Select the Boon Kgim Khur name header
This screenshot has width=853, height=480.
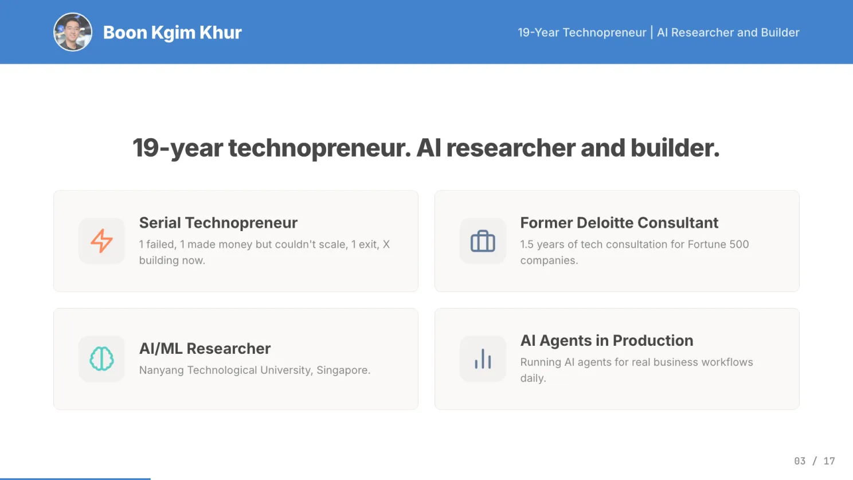point(172,33)
